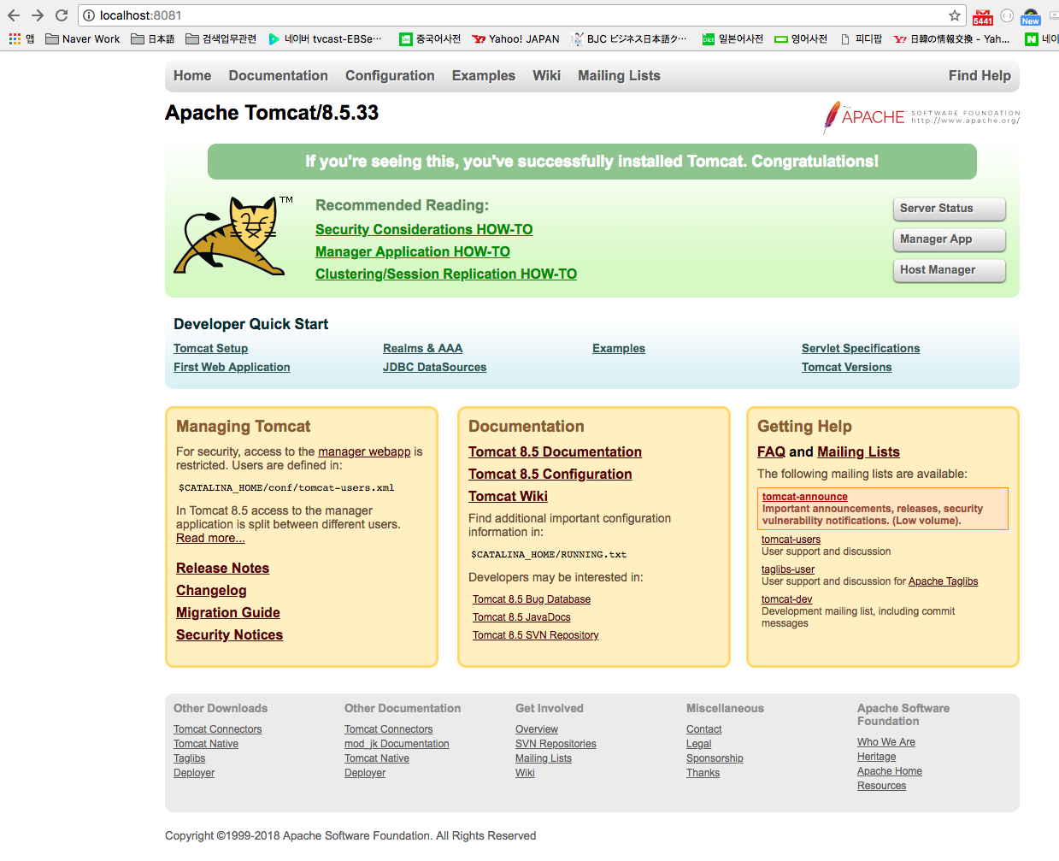
Task: Open the First Web Application link
Action: click(x=232, y=367)
